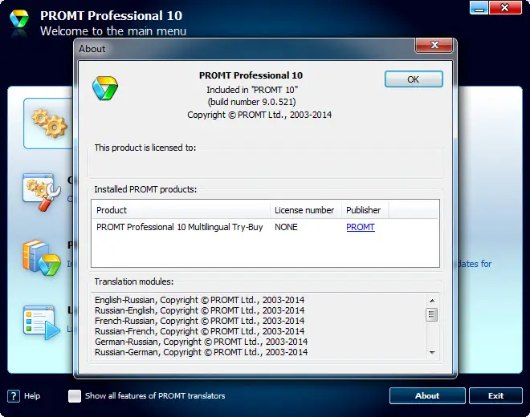This screenshot has width=530, height=417.
Task: Click the translation modules scroll down arrow
Action: (x=432, y=353)
